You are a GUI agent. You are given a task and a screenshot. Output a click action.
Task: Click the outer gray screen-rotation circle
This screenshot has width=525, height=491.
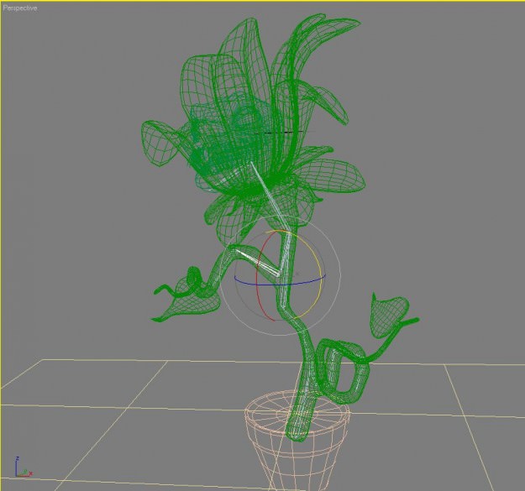click(340, 275)
